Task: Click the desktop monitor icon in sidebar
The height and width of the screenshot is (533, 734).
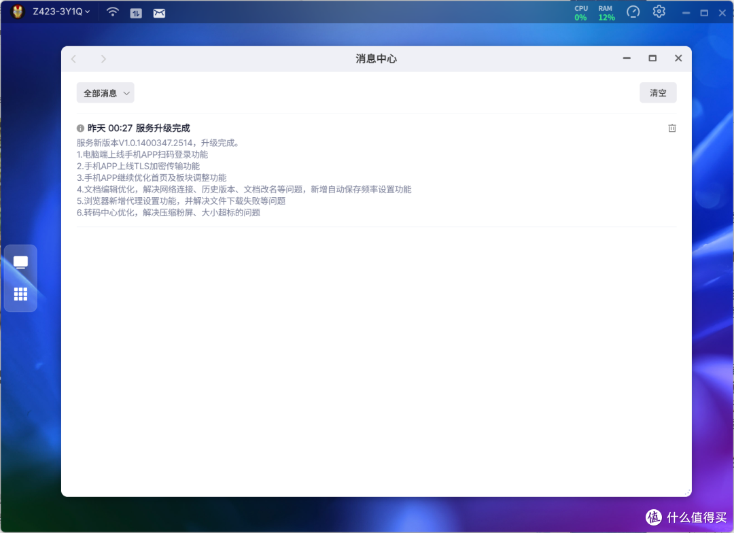Action: point(20,262)
